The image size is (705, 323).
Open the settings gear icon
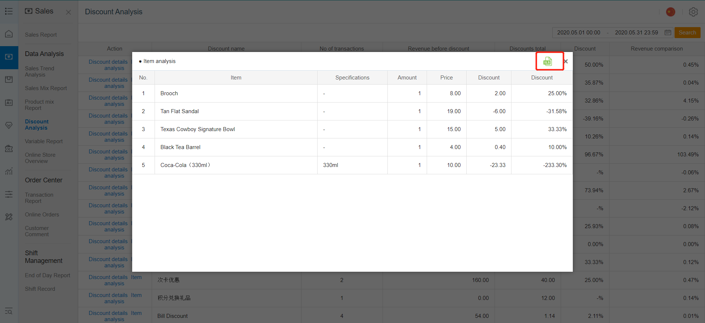pyautogui.click(x=693, y=12)
